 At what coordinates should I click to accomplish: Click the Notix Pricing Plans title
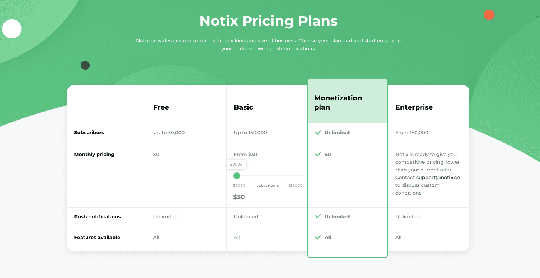[269, 21]
